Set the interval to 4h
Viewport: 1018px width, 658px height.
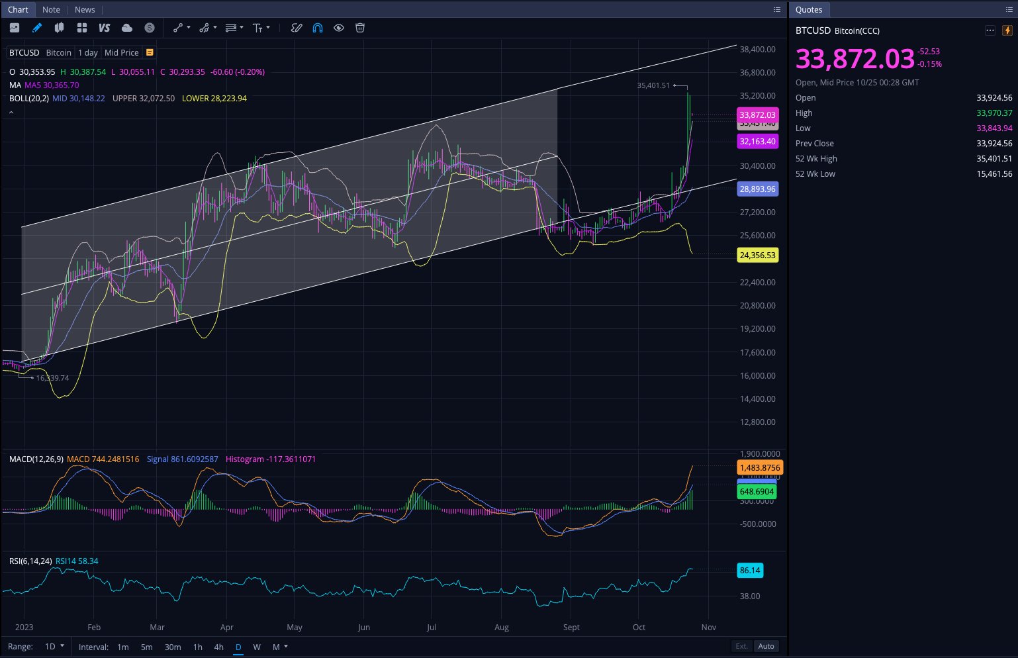[218, 647]
